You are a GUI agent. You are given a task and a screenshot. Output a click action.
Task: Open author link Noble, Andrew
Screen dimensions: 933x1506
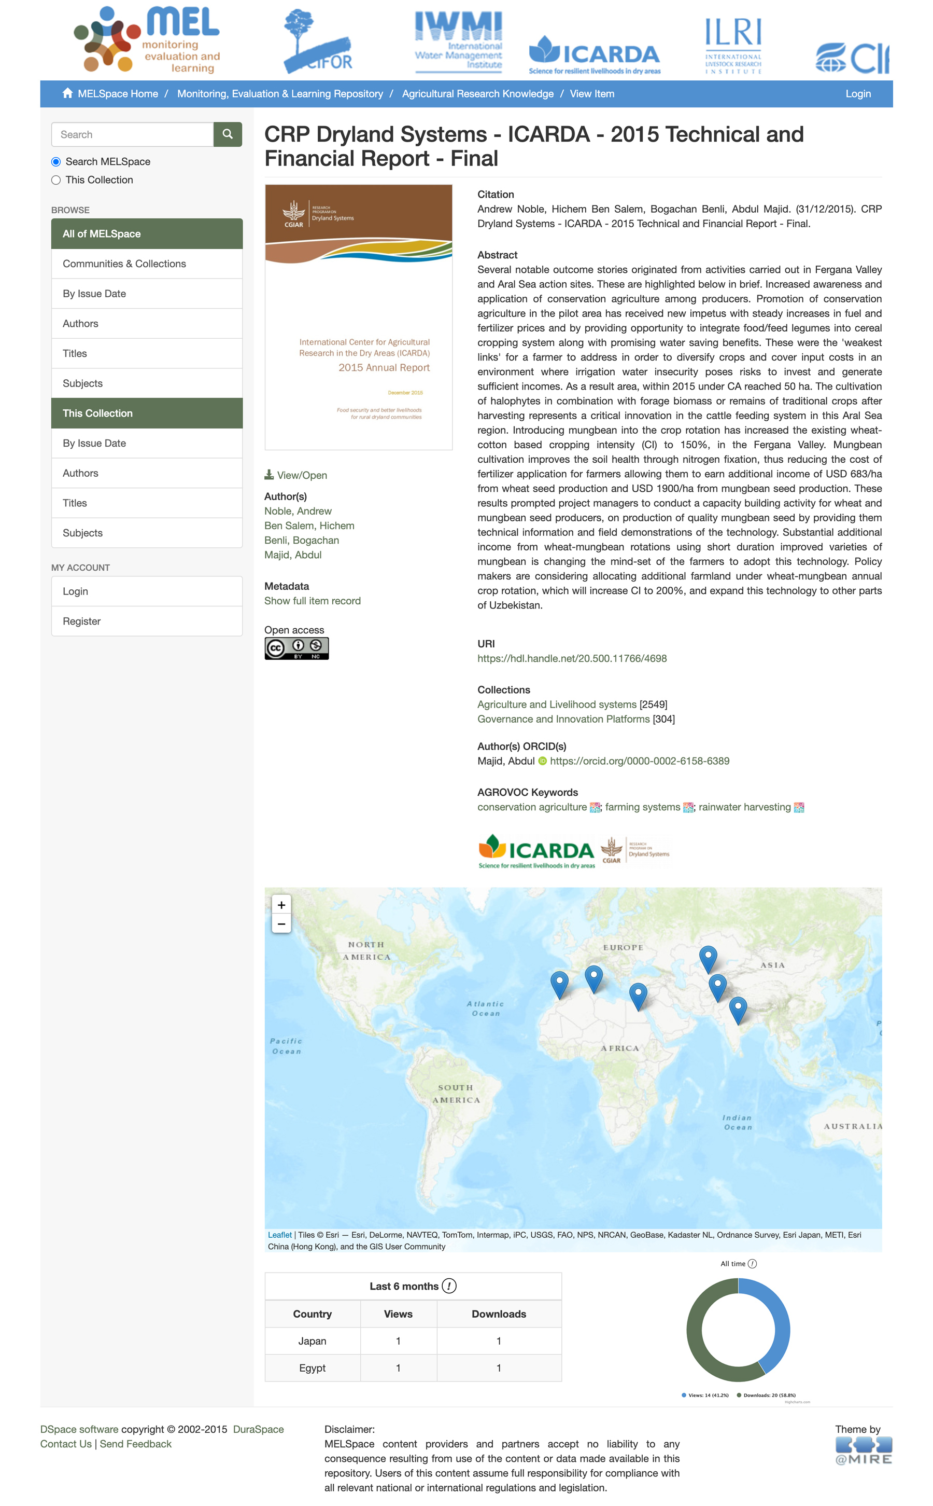tap(298, 512)
